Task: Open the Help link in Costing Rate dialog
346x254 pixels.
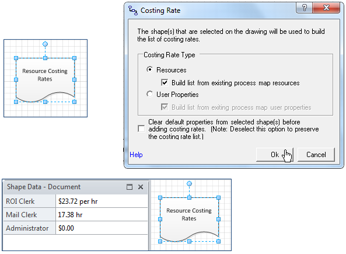Action: coord(136,155)
